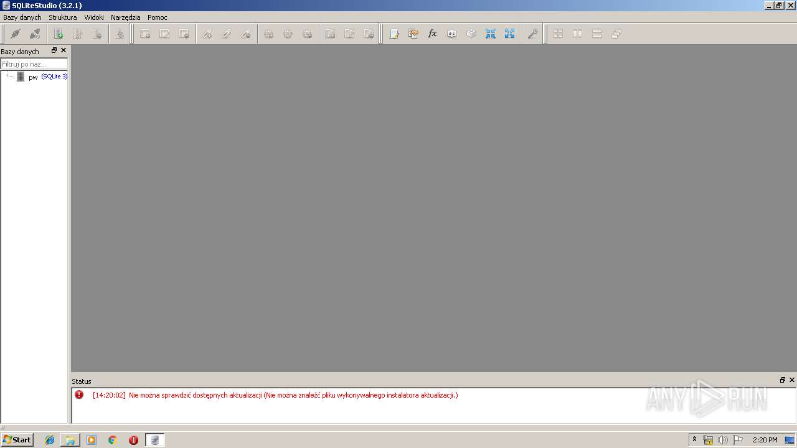Click the Edit trigger toolbar icon
Image resolution: width=797 pixels, height=448 pixels.
(288, 34)
